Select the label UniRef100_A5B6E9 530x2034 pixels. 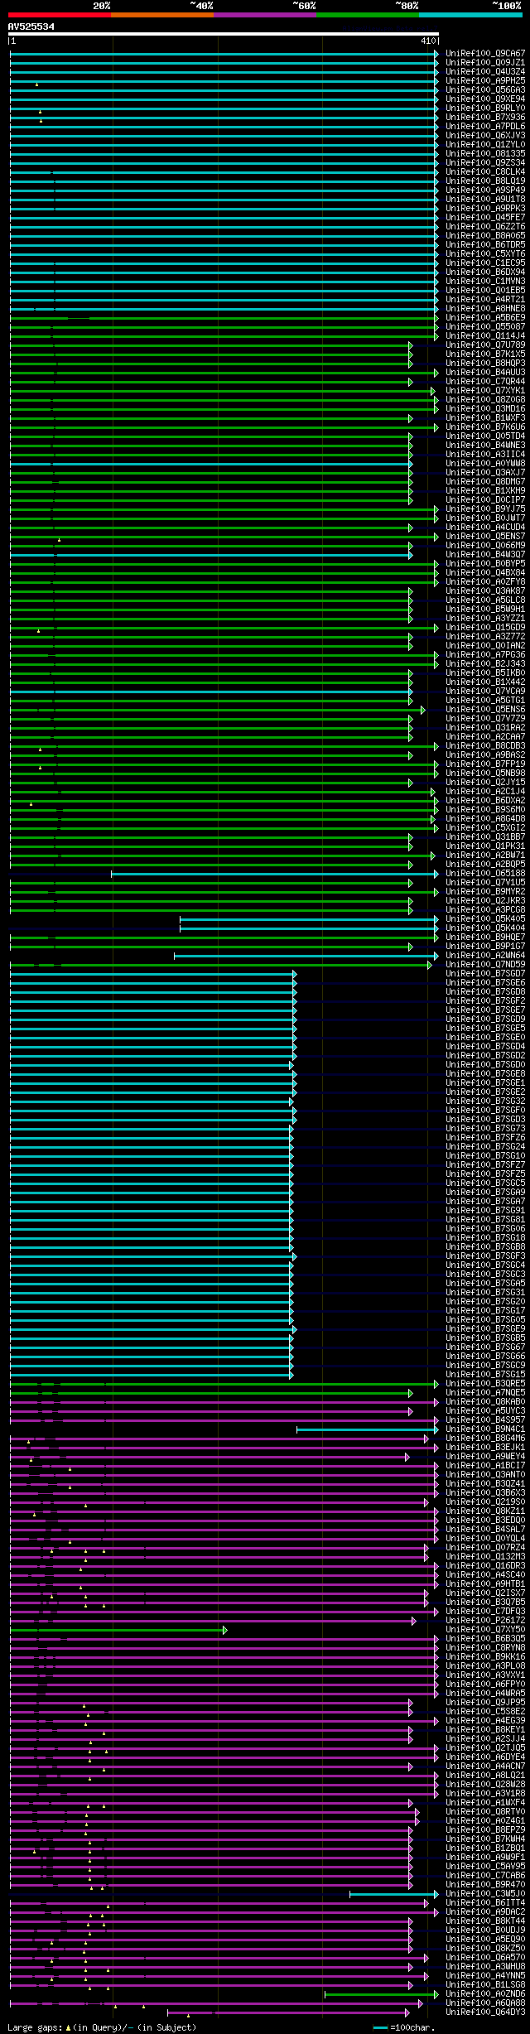pyautogui.click(x=485, y=317)
